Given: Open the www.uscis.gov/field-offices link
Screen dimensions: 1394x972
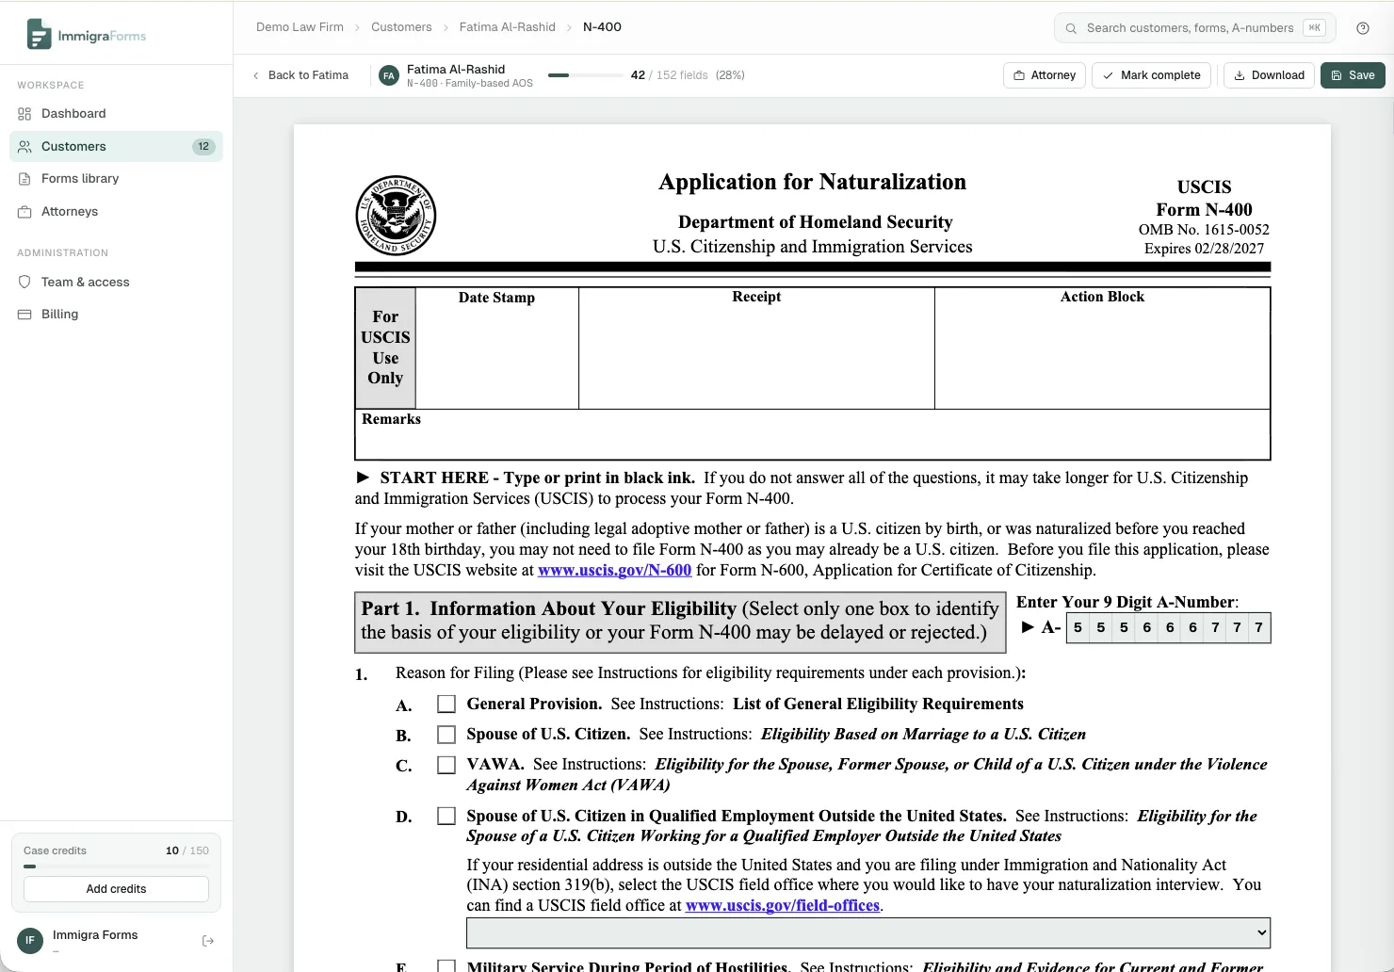Looking at the screenshot, I should point(783,906).
